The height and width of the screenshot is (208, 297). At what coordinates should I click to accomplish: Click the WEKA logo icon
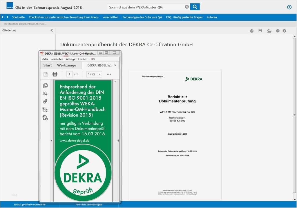point(10,6)
